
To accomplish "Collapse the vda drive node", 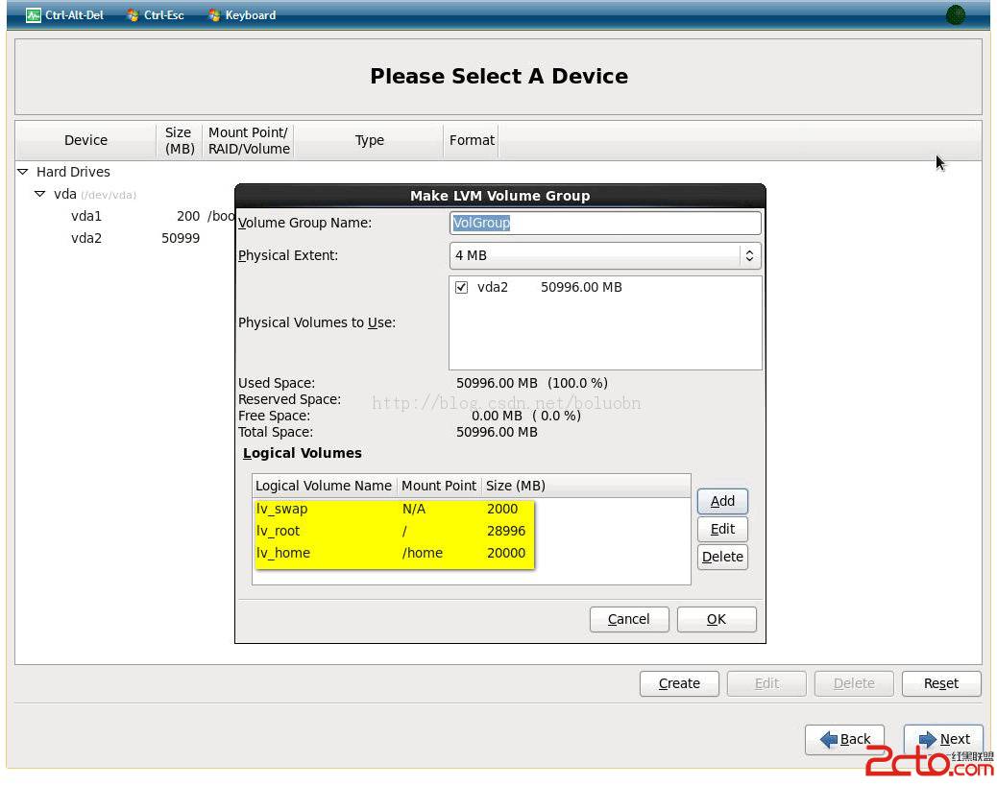I will point(40,194).
